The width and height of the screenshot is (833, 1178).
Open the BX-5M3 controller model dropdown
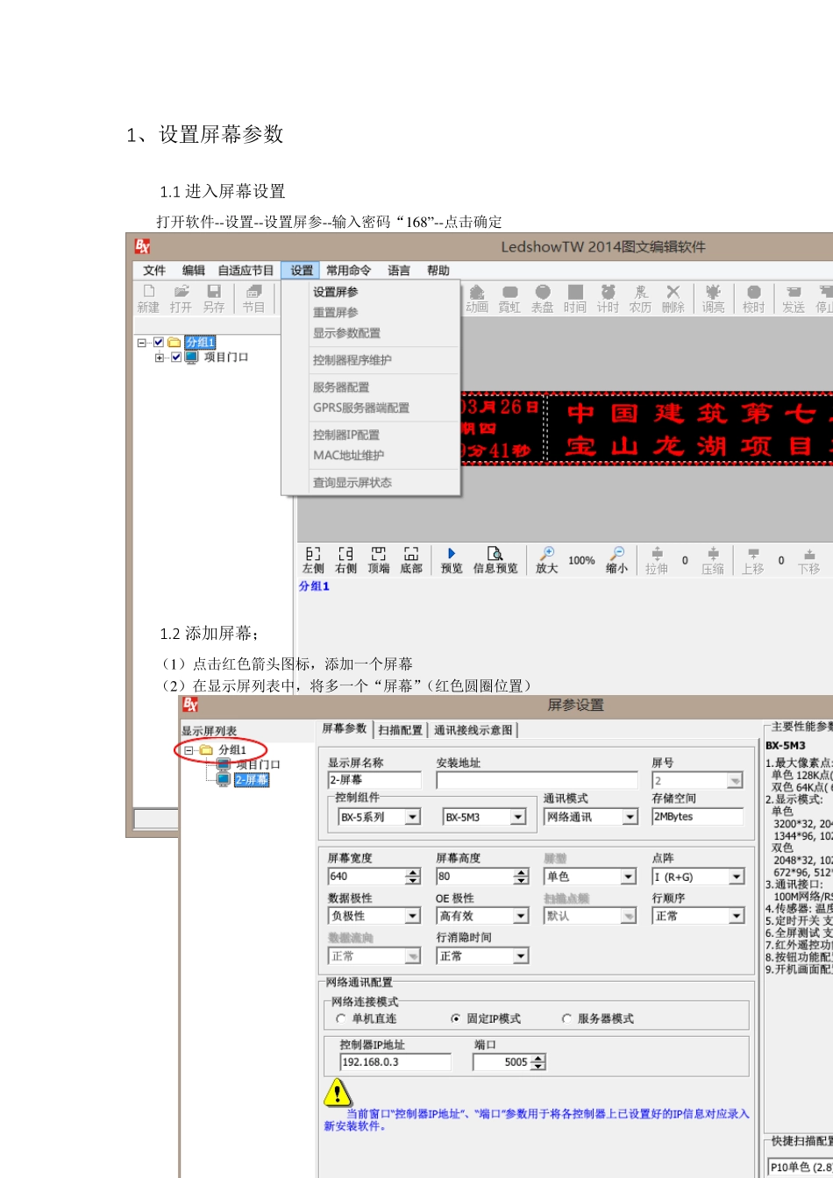coord(518,817)
